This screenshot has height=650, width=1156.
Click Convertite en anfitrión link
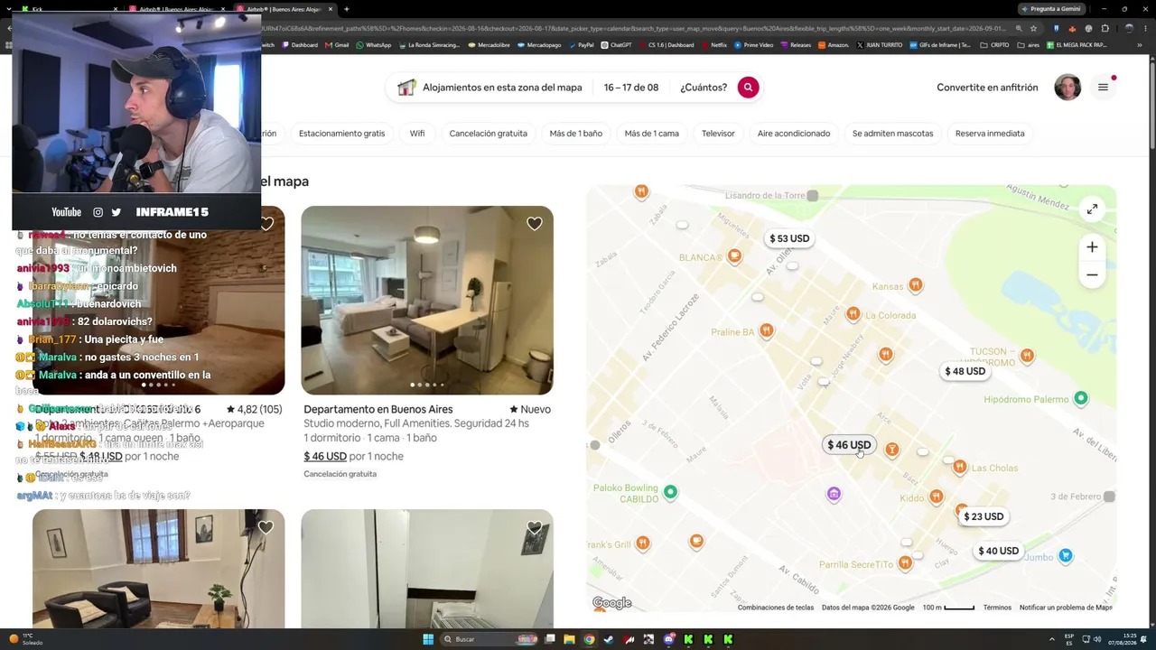987,88
